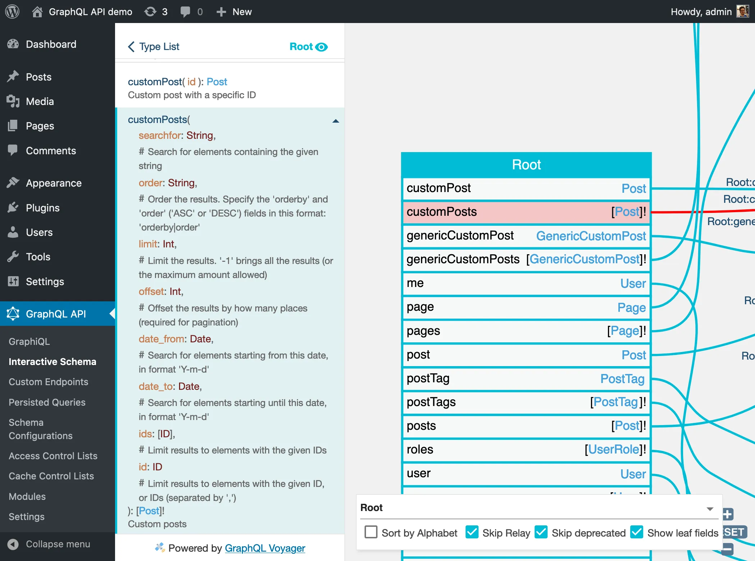Click the Plugins plug icon
The height and width of the screenshot is (561, 755).
(x=13, y=207)
